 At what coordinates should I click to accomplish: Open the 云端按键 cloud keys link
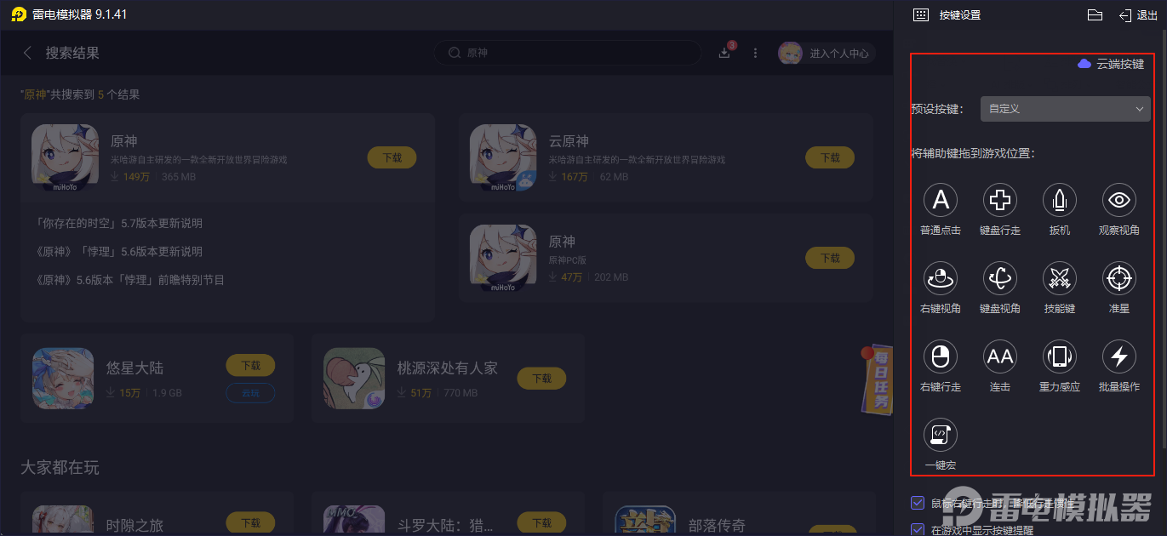1111,64
